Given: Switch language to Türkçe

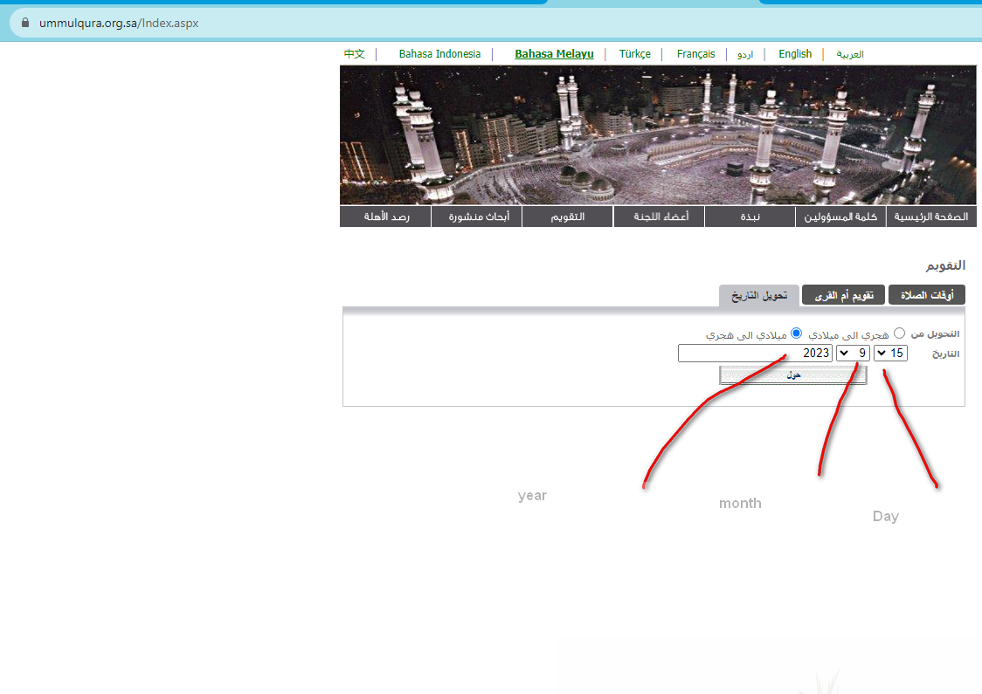Looking at the screenshot, I should [634, 54].
